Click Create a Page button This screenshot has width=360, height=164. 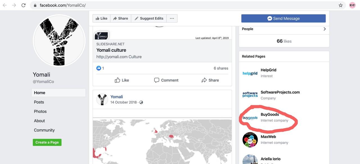47,142
